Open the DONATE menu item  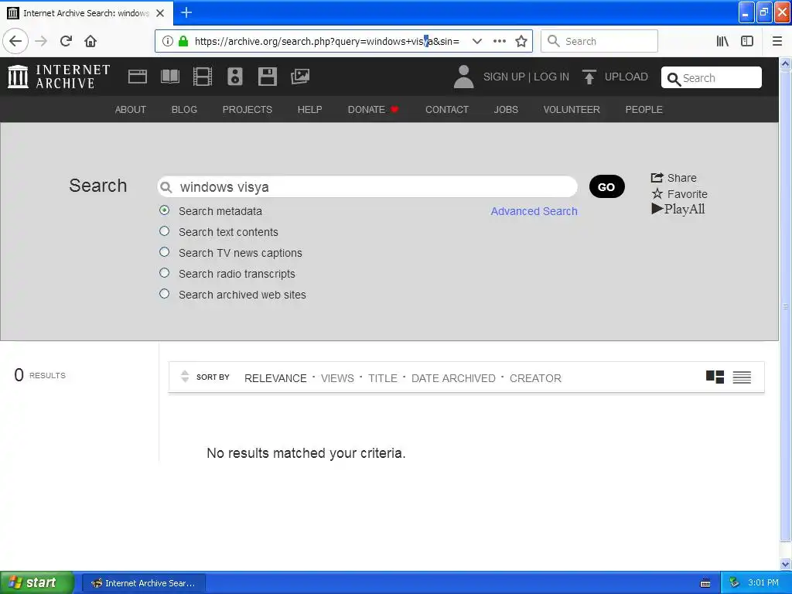click(x=373, y=109)
